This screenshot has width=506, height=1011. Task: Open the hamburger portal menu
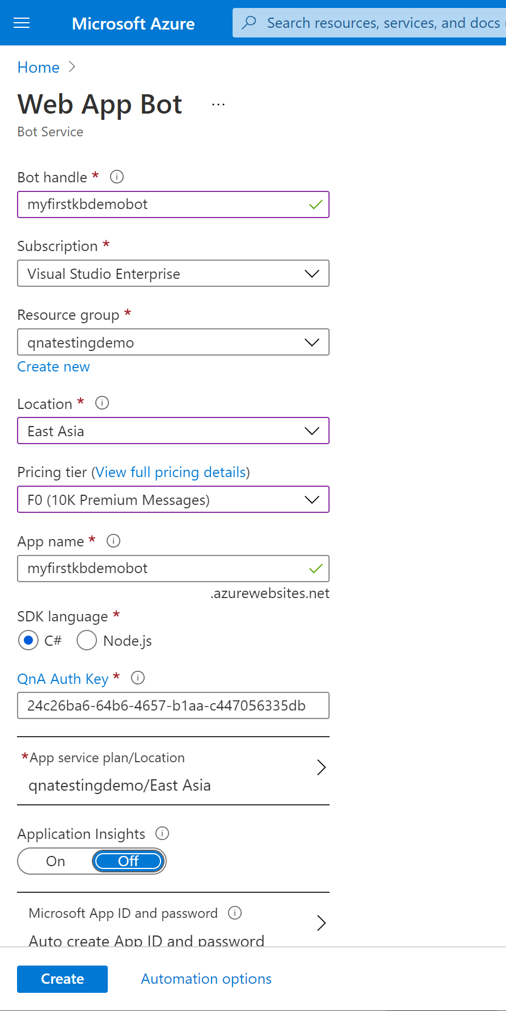coord(22,23)
